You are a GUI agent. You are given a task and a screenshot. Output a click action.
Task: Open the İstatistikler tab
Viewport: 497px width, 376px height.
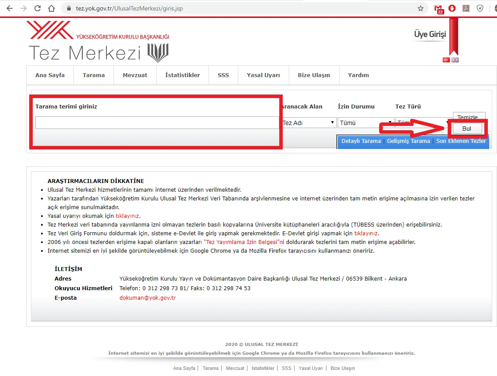pyautogui.click(x=182, y=75)
